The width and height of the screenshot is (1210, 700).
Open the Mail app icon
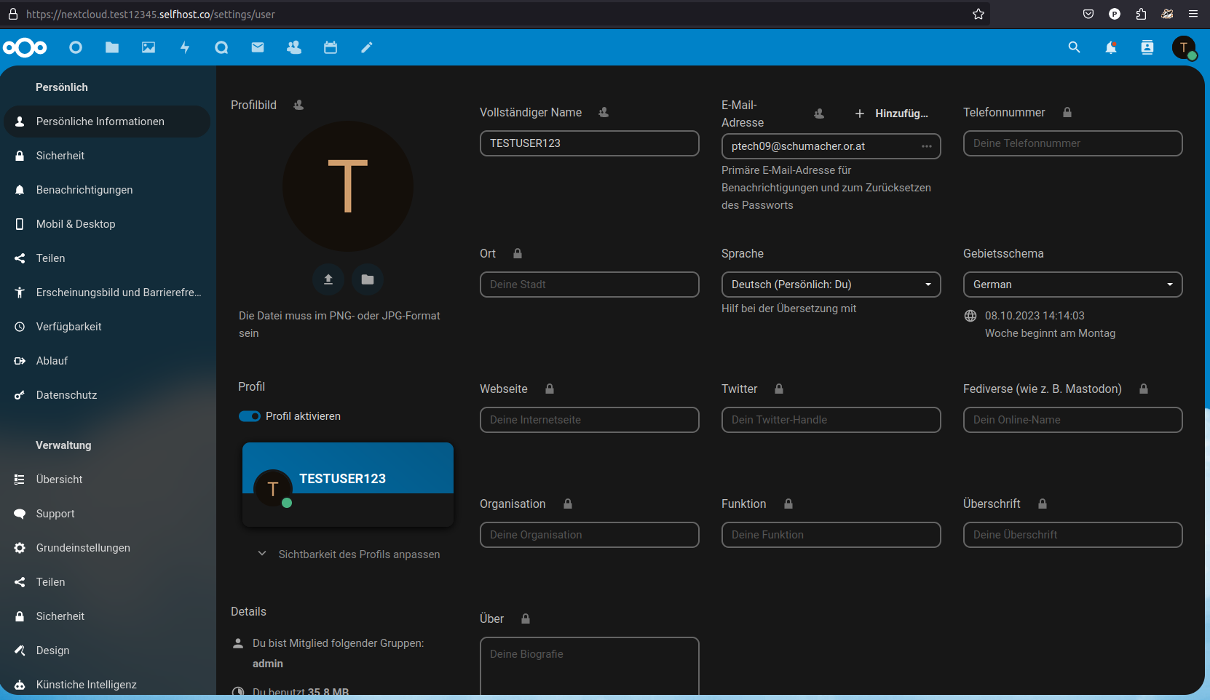point(258,47)
